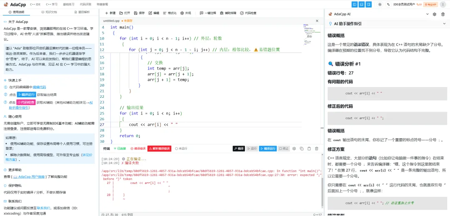The height and width of the screenshot is (216, 450).
Task: Click the 终端 terminal label
Action: tap(107, 149)
